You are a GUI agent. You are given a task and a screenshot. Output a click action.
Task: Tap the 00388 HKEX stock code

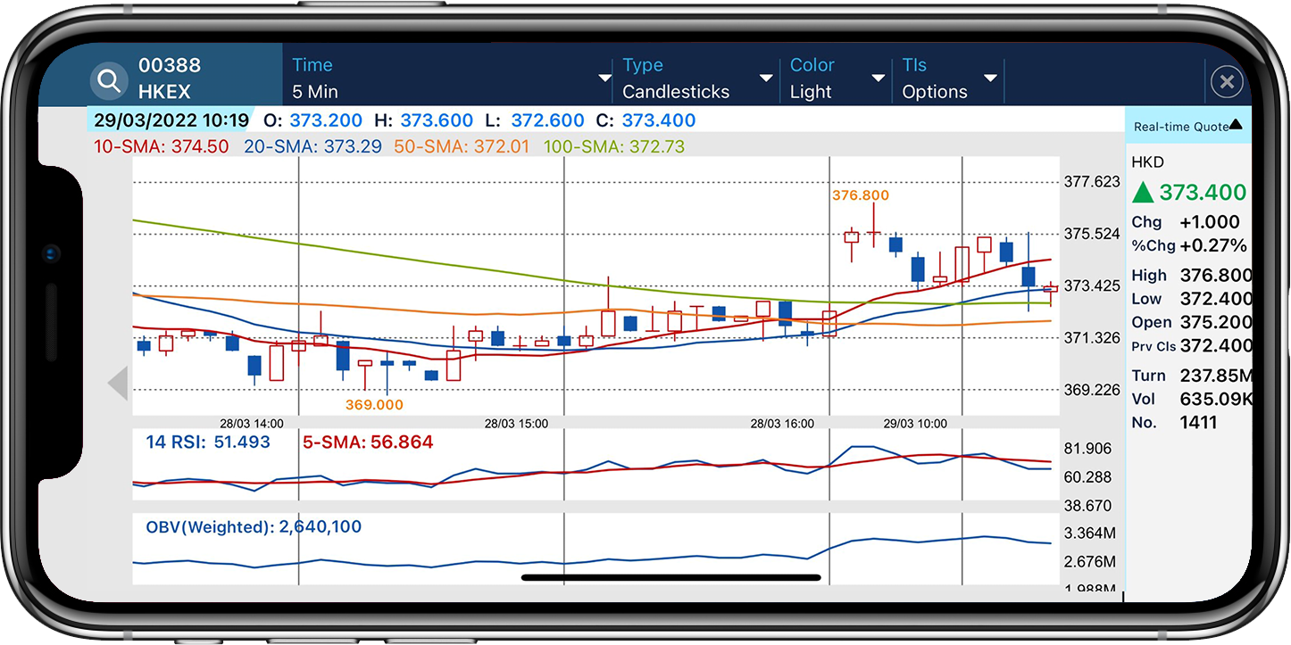170,79
